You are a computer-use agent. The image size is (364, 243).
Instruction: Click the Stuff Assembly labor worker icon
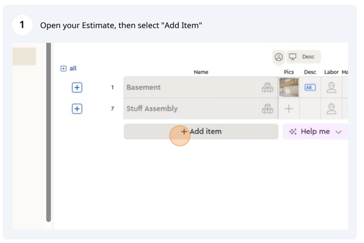coord(331,108)
